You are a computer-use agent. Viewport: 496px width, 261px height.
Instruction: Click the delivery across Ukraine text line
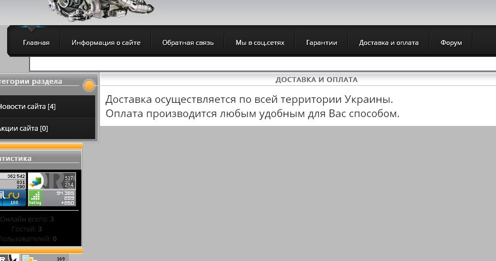tap(249, 100)
